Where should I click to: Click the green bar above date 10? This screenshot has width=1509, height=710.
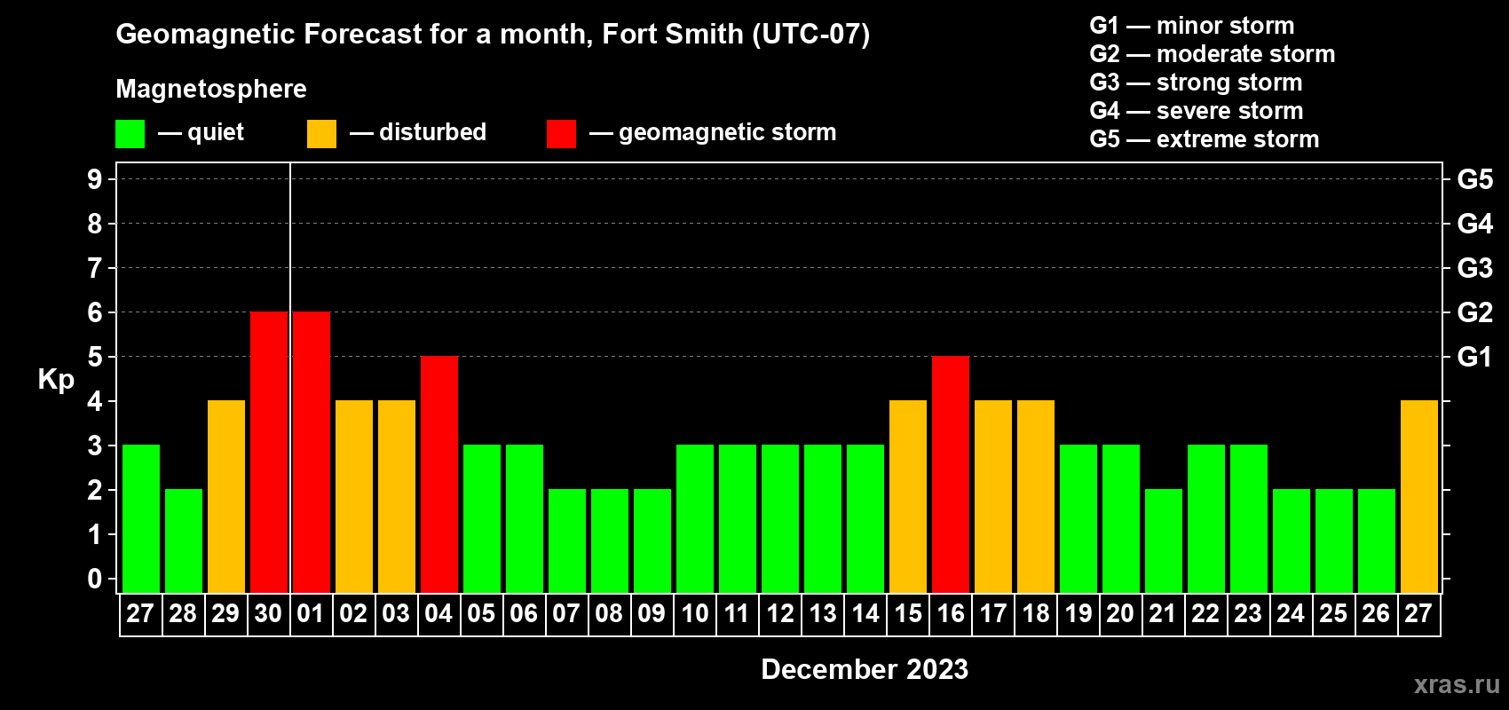tap(694, 518)
